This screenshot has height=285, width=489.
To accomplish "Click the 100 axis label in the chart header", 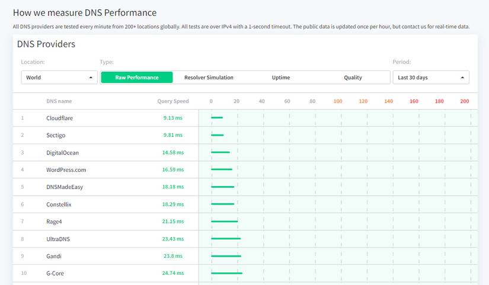I will pos(338,101).
